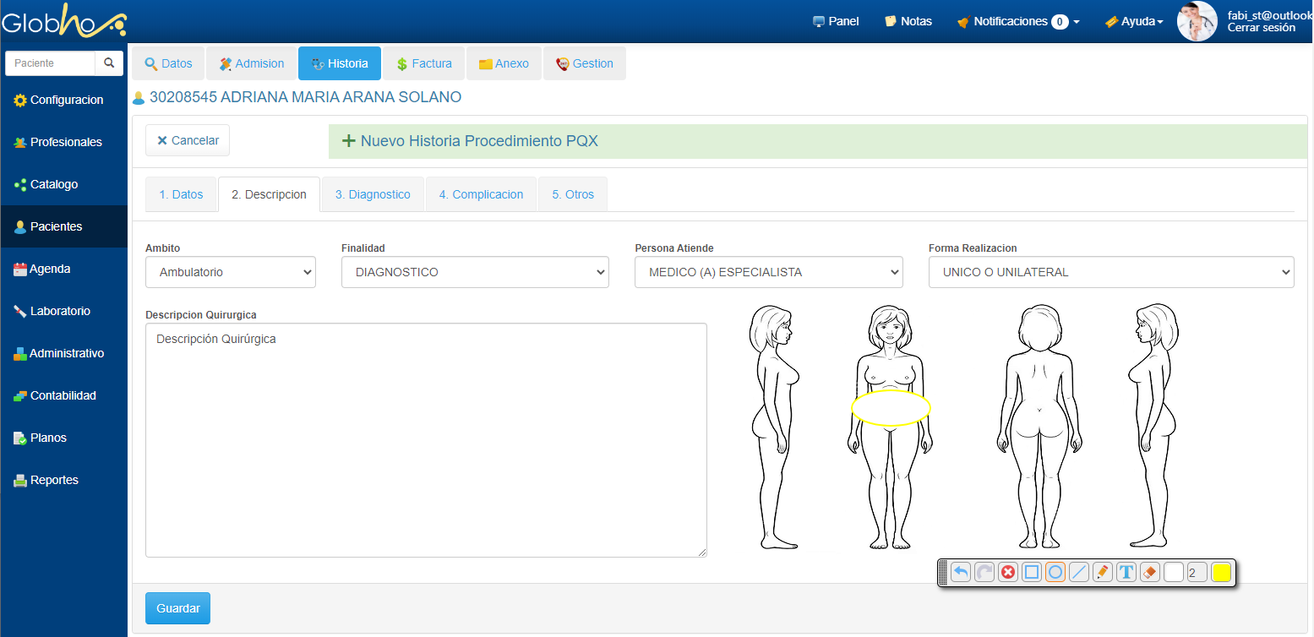The width and height of the screenshot is (1314, 637).
Task: Click inside the Descripcion Quirurgica text area
Action: pos(426,439)
